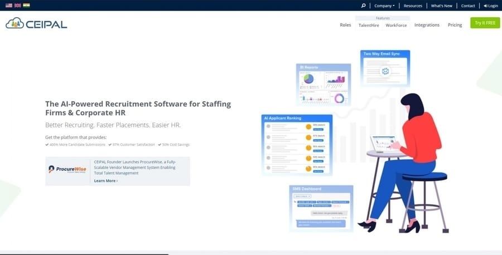502x255 pixels.
Task: Open the Integrations menu
Action: (427, 25)
